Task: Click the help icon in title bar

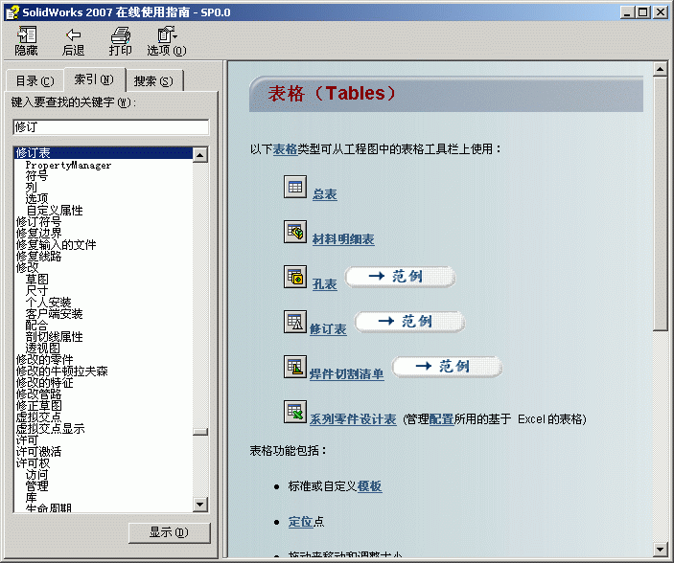Action: point(12,12)
